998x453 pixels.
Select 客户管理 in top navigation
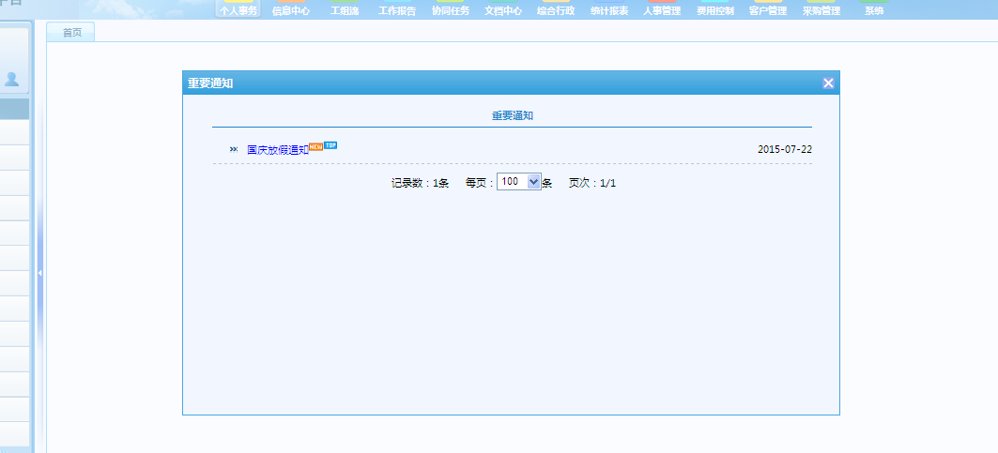point(768,11)
